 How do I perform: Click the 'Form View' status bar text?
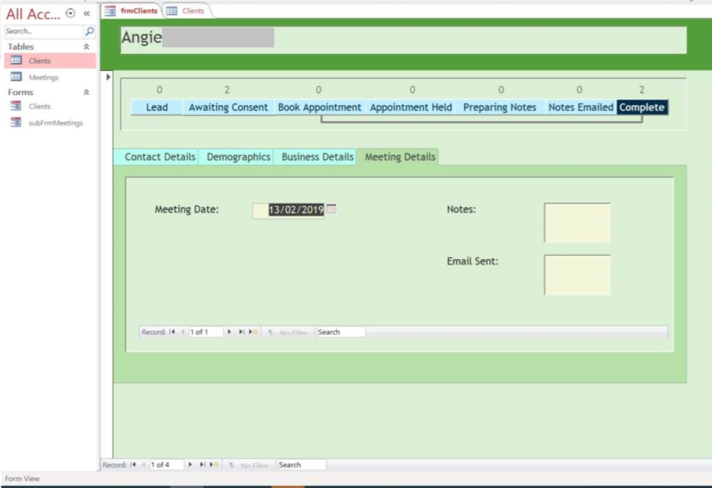pos(22,479)
